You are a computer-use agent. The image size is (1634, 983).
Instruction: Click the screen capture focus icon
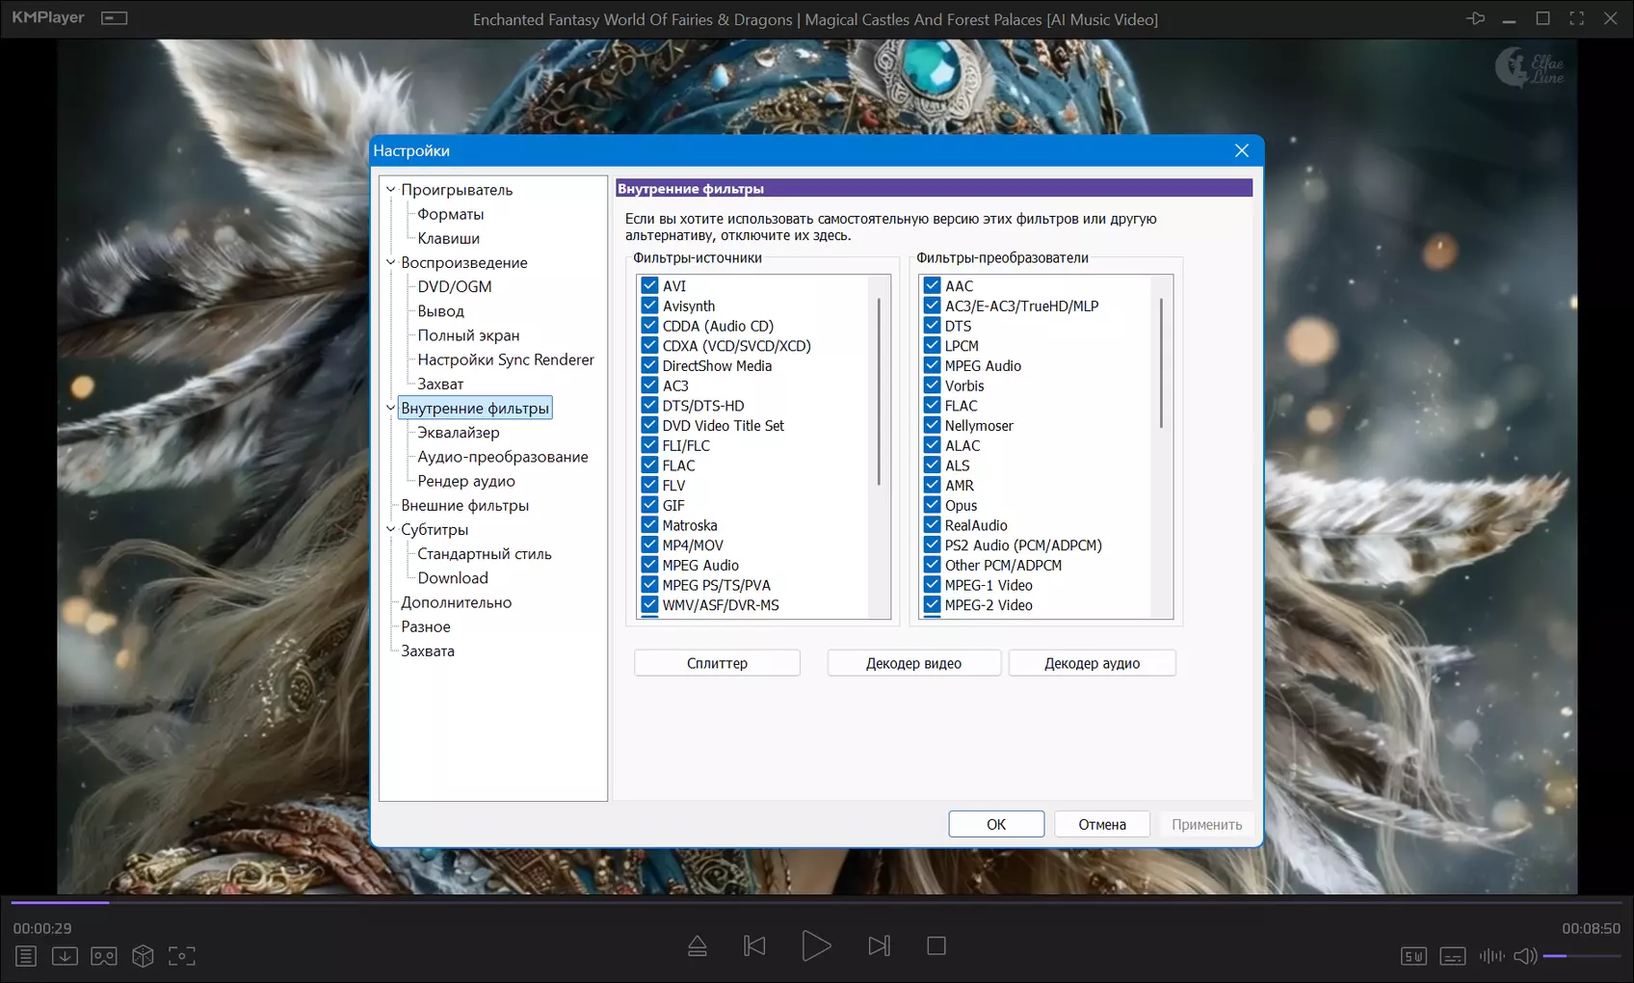tap(182, 956)
